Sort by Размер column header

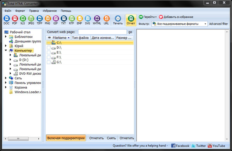click(x=124, y=38)
